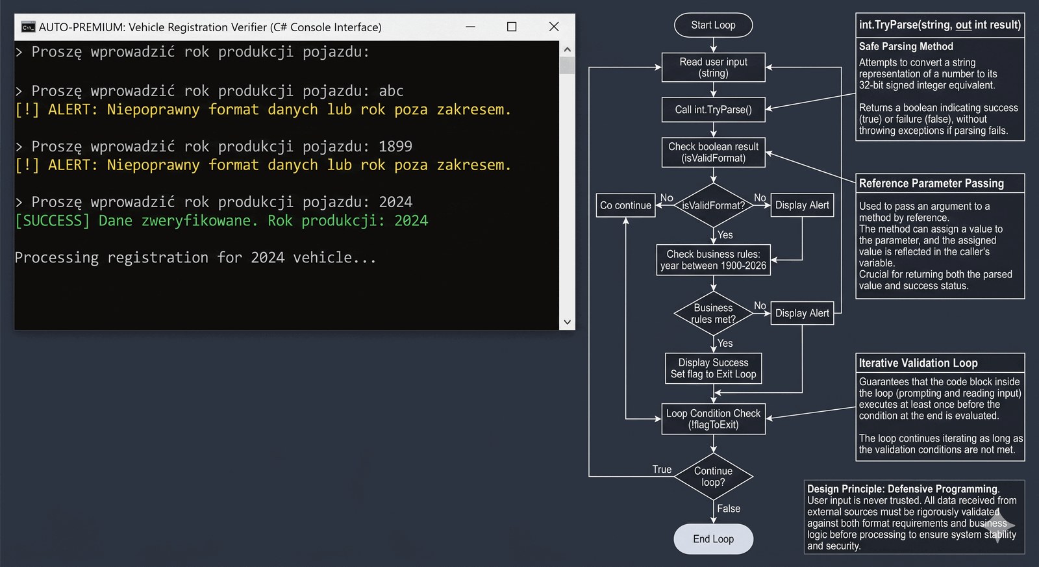Click the 'Check business rules' year box
Screen dimensions: 1039x567
click(x=713, y=260)
